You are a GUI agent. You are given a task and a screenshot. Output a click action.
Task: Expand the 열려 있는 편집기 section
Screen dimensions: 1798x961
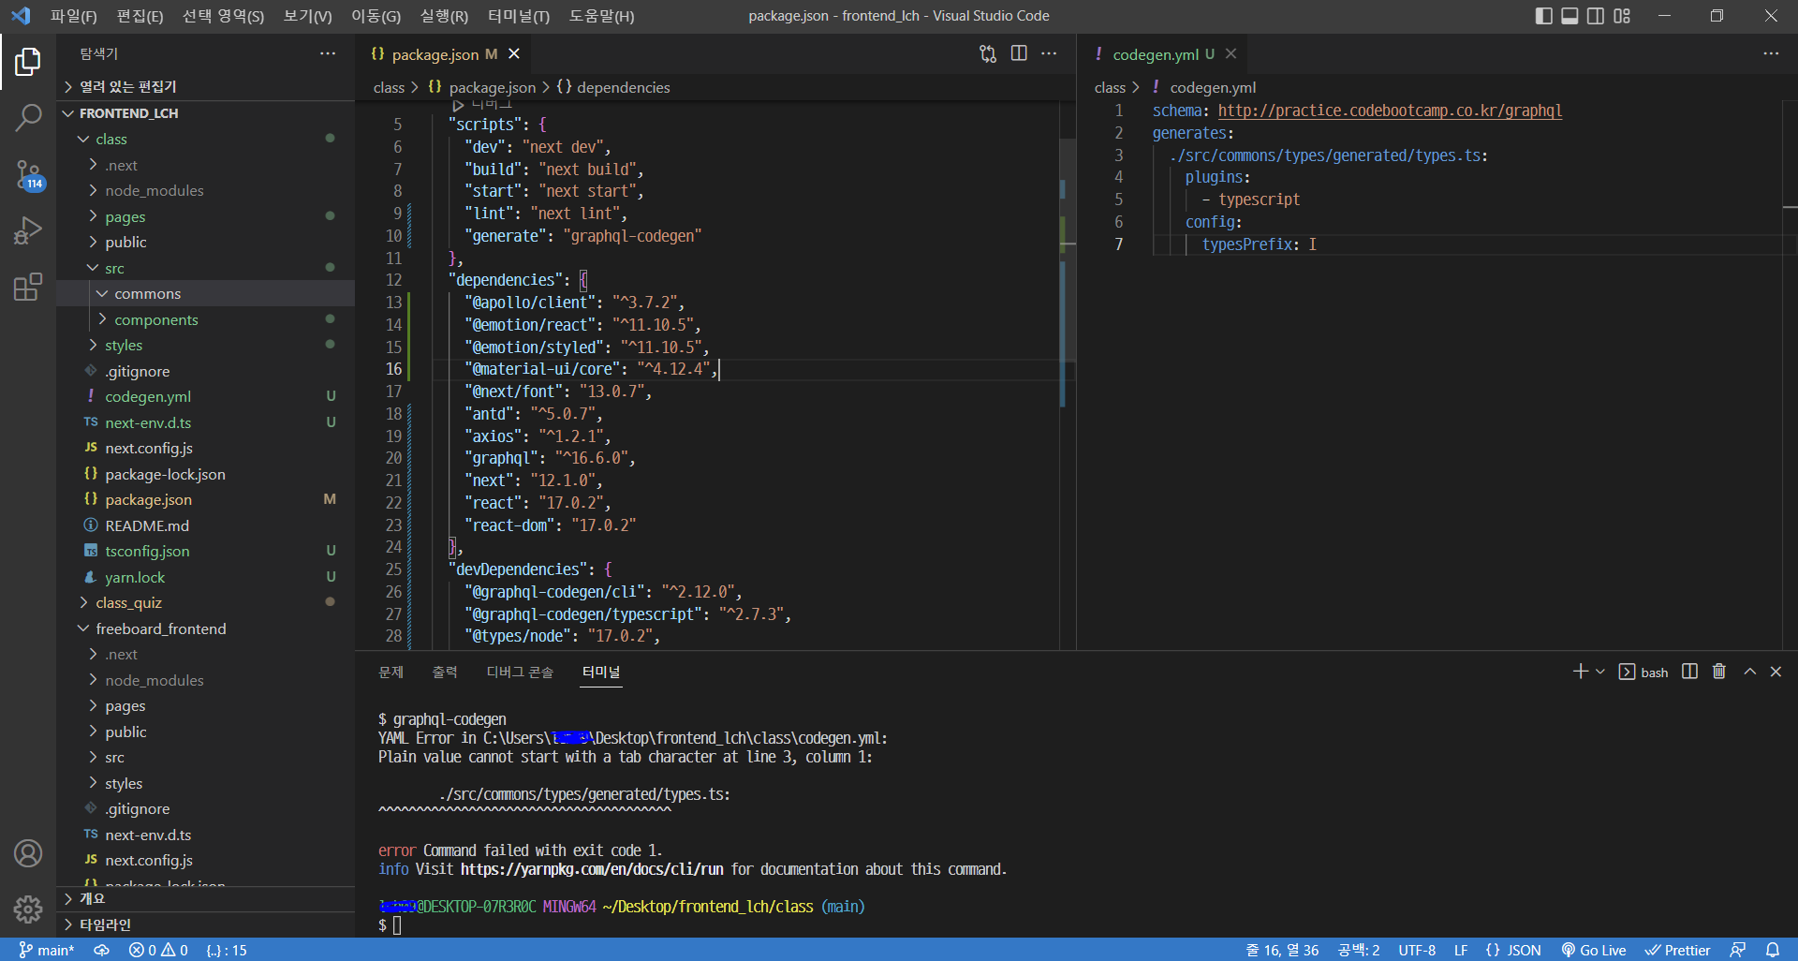(206, 86)
